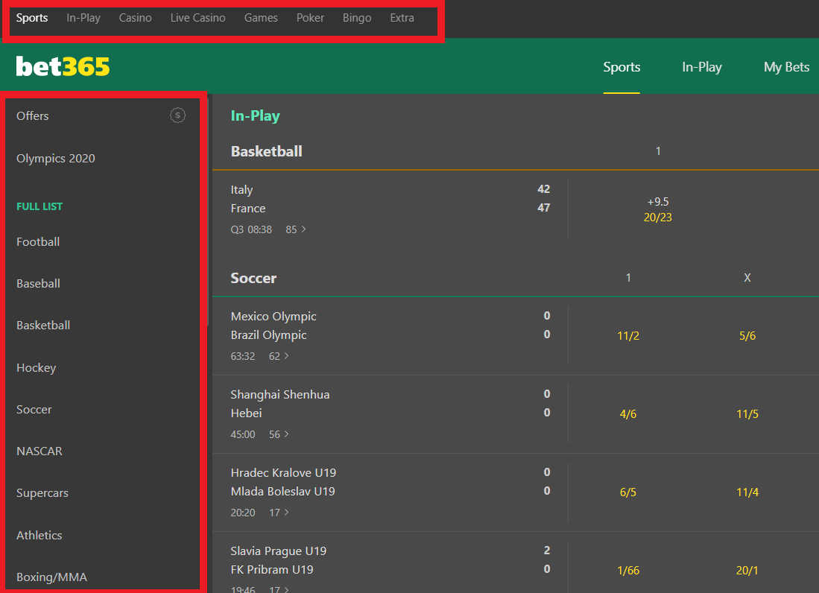This screenshot has width=819, height=593.
Task: Select the 11/5 draw odds
Action: pyautogui.click(x=747, y=414)
